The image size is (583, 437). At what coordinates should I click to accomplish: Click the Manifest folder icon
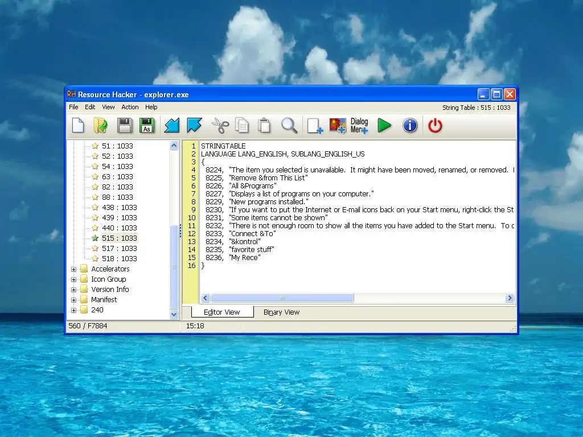point(84,299)
